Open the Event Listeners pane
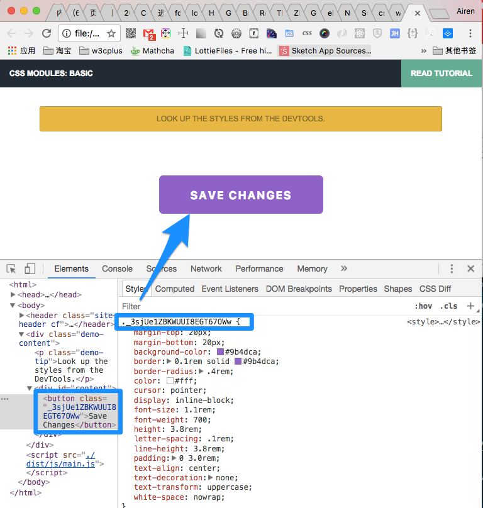483x508 pixels. click(x=230, y=289)
